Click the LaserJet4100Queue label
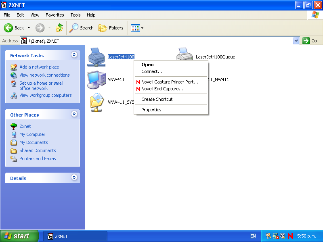 click(x=216, y=57)
